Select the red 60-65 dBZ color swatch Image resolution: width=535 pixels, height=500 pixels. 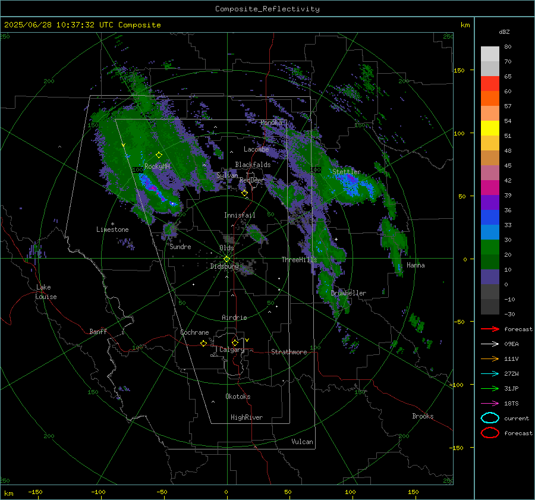pyautogui.click(x=490, y=84)
